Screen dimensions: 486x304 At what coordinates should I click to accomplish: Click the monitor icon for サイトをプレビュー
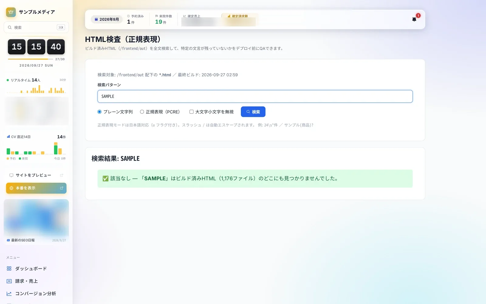click(11, 175)
